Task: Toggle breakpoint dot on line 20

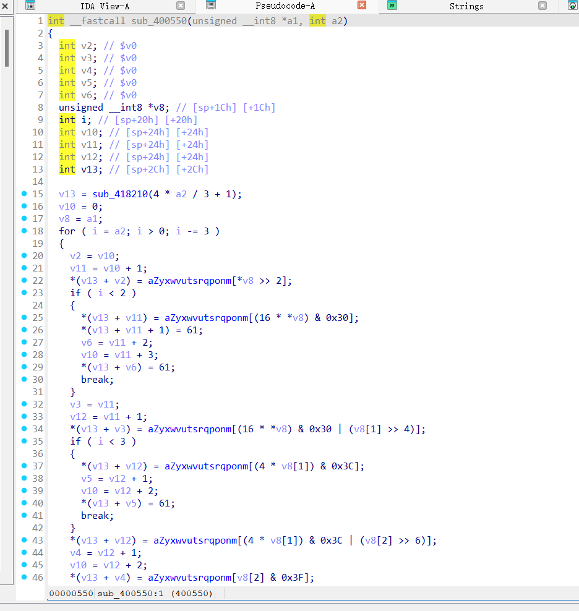Action: 24,255
